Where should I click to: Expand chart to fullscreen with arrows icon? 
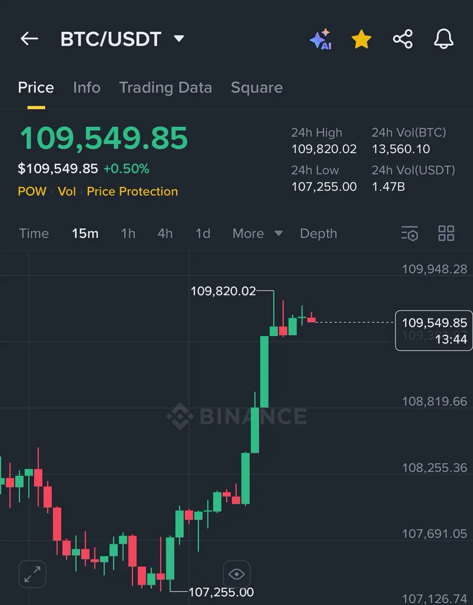[32, 574]
